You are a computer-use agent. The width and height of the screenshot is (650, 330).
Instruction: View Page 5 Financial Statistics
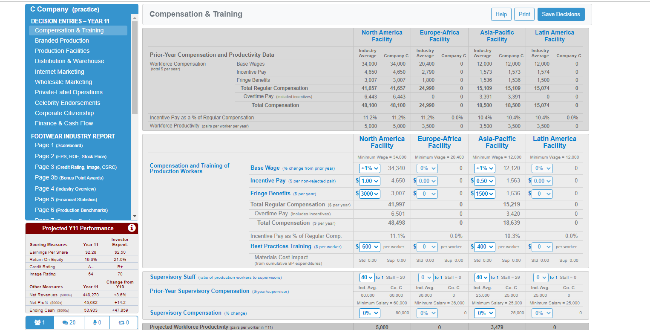tap(66, 199)
